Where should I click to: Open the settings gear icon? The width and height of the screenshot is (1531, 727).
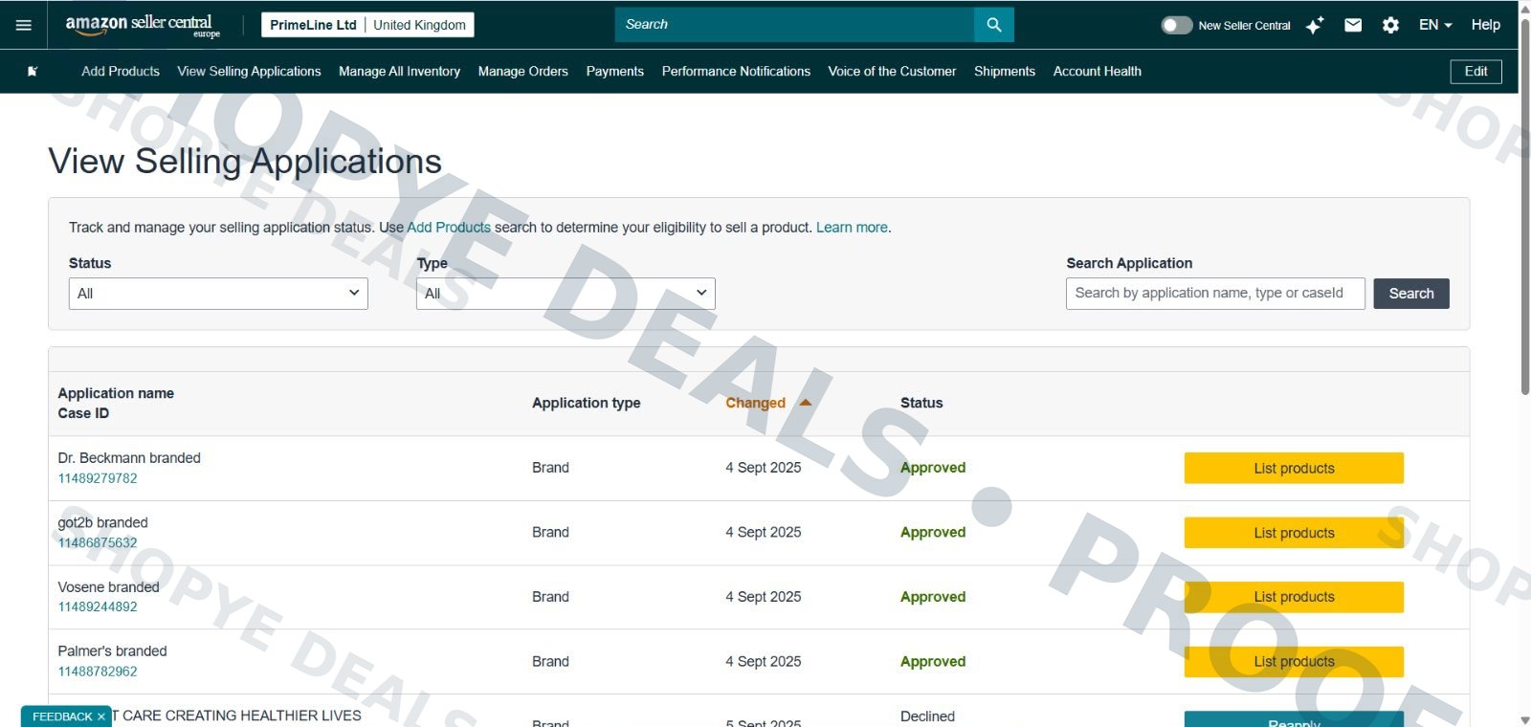pyautogui.click(x=1390, y=25)
